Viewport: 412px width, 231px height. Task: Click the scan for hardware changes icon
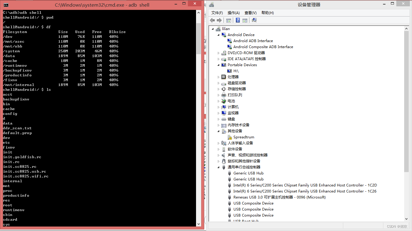click(x=254, y=20)
